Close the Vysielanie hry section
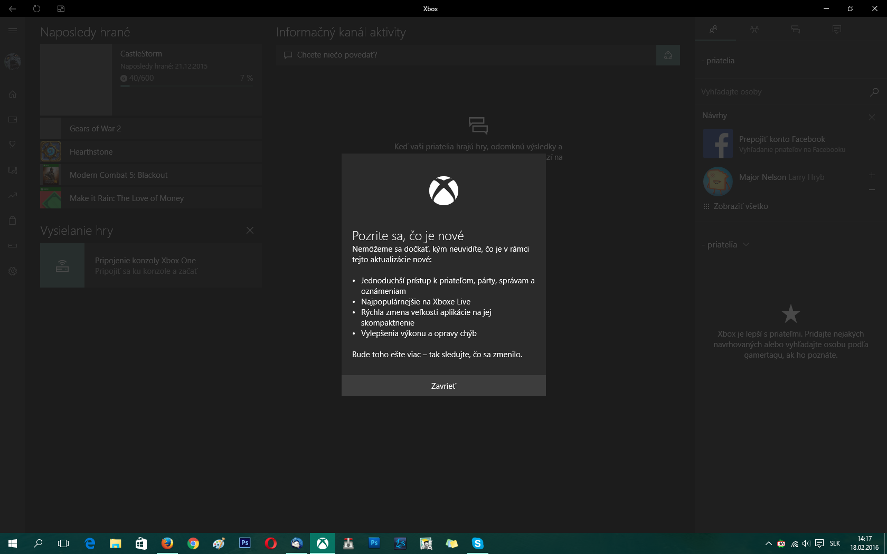The image size is (887, 554). pos(250,231)
